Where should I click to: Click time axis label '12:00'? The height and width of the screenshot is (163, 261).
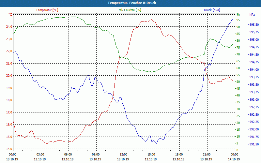pos(123,154)
